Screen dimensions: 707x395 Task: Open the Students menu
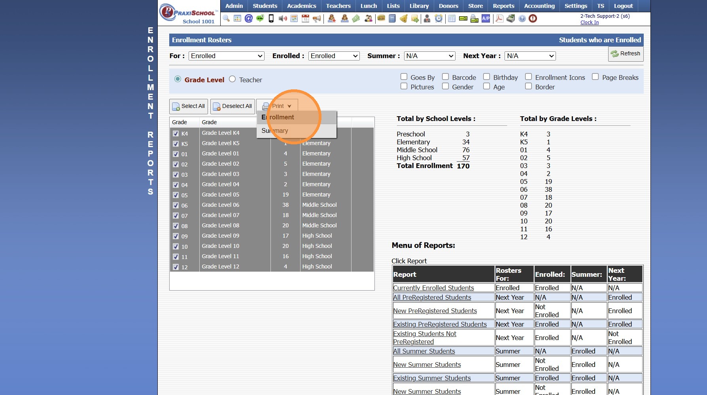(265, 6)
